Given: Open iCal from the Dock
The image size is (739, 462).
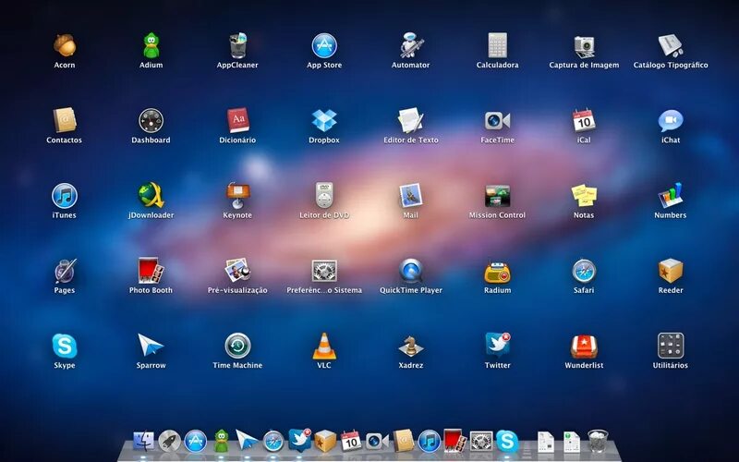Looking at the screenshot, I should [351, 442].
